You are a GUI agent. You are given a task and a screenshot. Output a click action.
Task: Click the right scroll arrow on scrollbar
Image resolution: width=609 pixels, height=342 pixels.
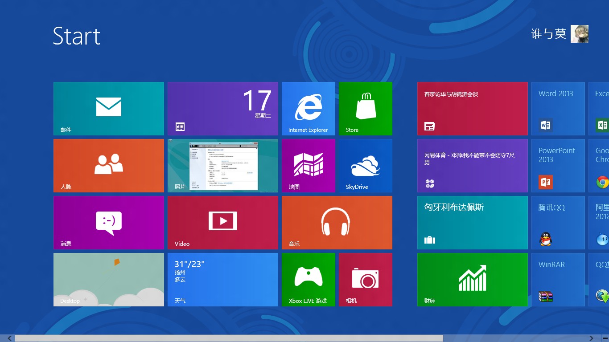coord(591,338)
